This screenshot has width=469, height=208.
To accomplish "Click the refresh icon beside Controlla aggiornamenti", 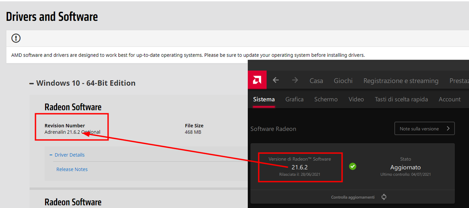I will [x=384, y=197].
